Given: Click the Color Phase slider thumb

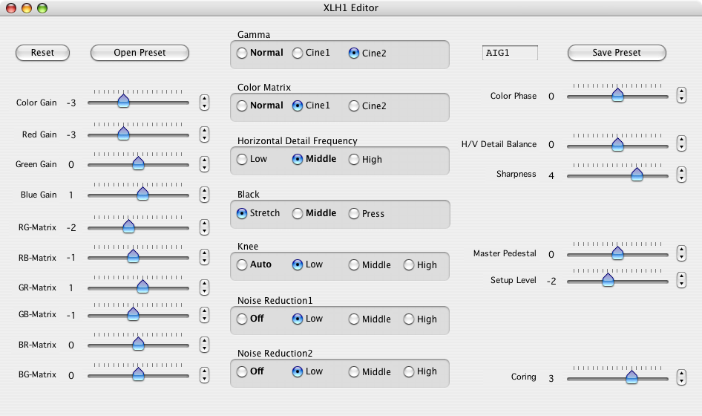Looking at the screenshot, I should pyautogui.click(x=618, y=94).
